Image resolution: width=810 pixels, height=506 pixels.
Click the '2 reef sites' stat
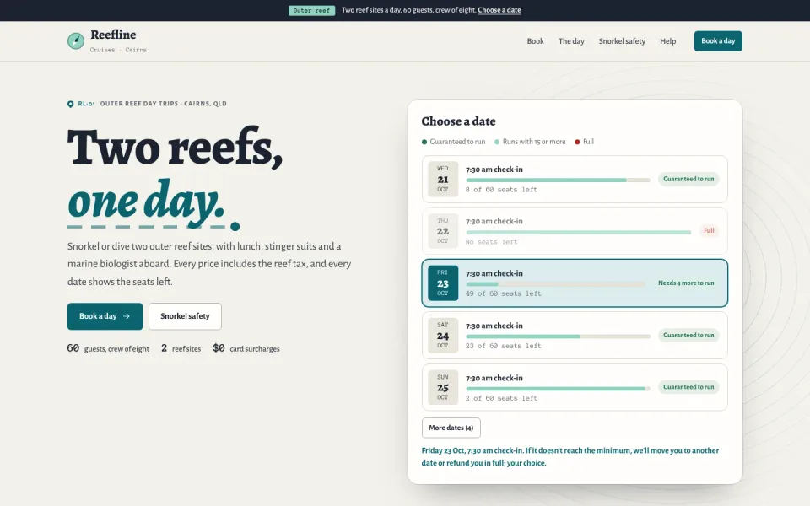[181, 348]
